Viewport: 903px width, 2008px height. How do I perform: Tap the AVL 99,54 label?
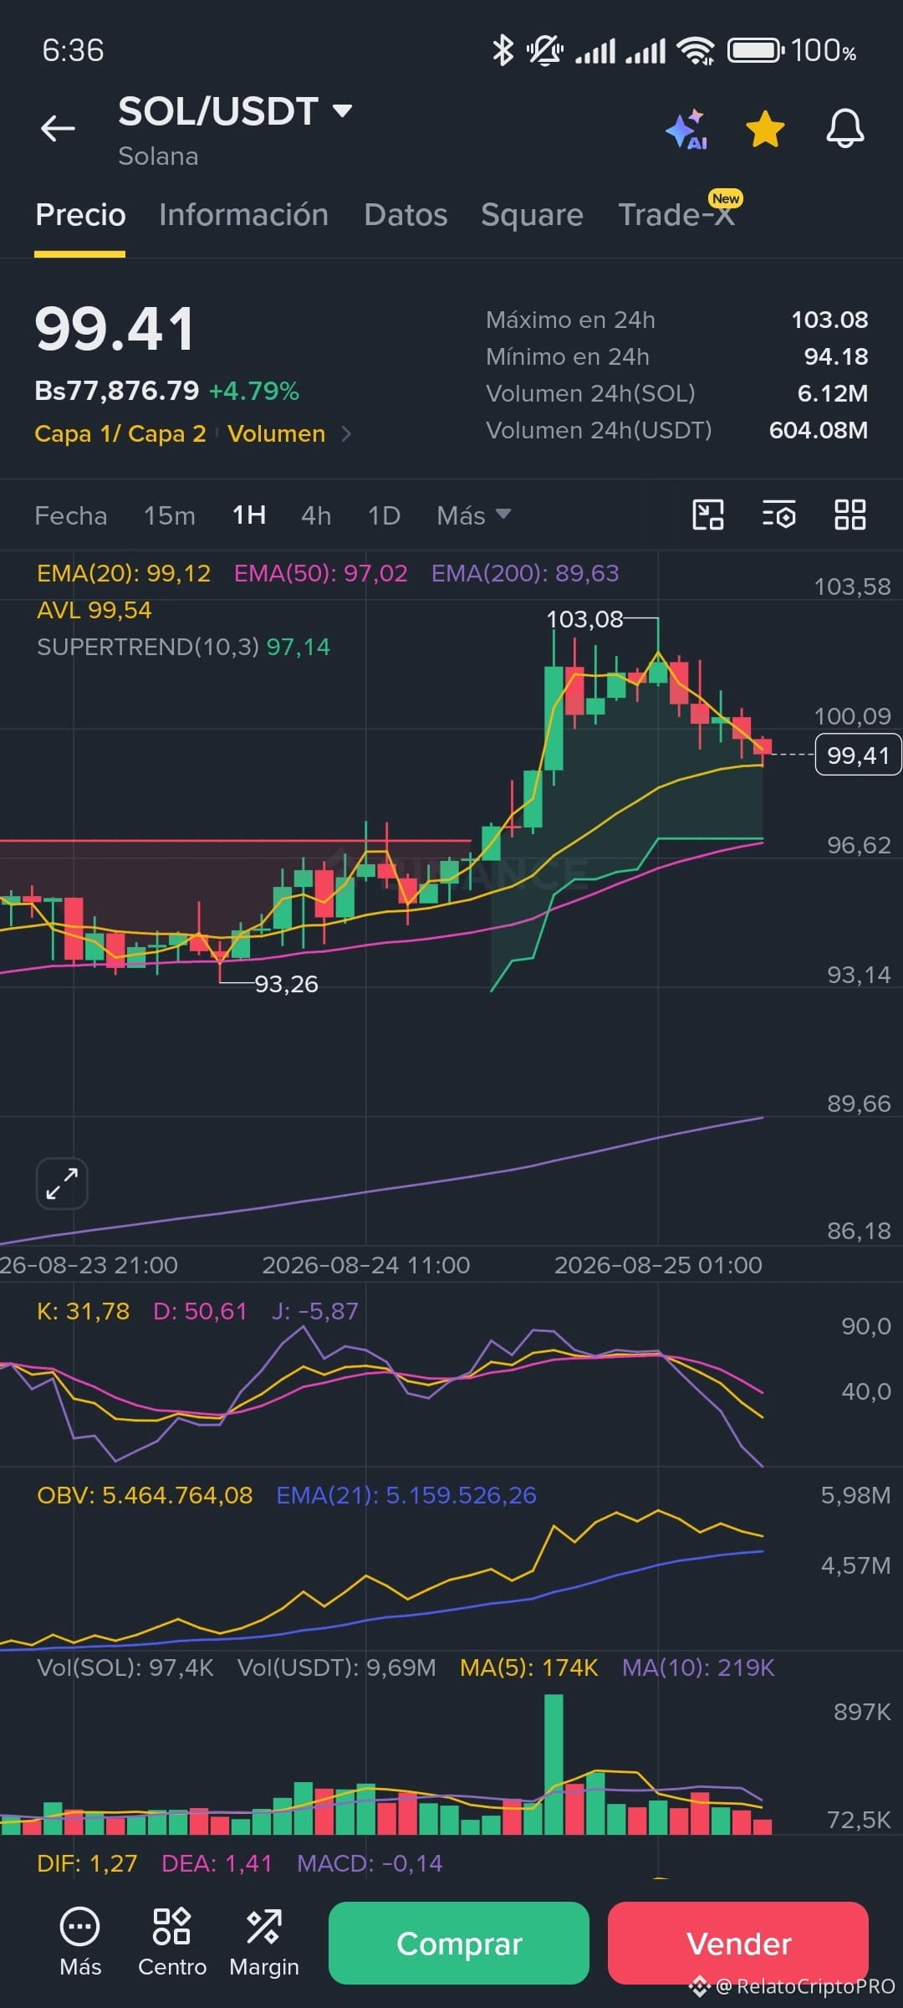tap(94, 610)
